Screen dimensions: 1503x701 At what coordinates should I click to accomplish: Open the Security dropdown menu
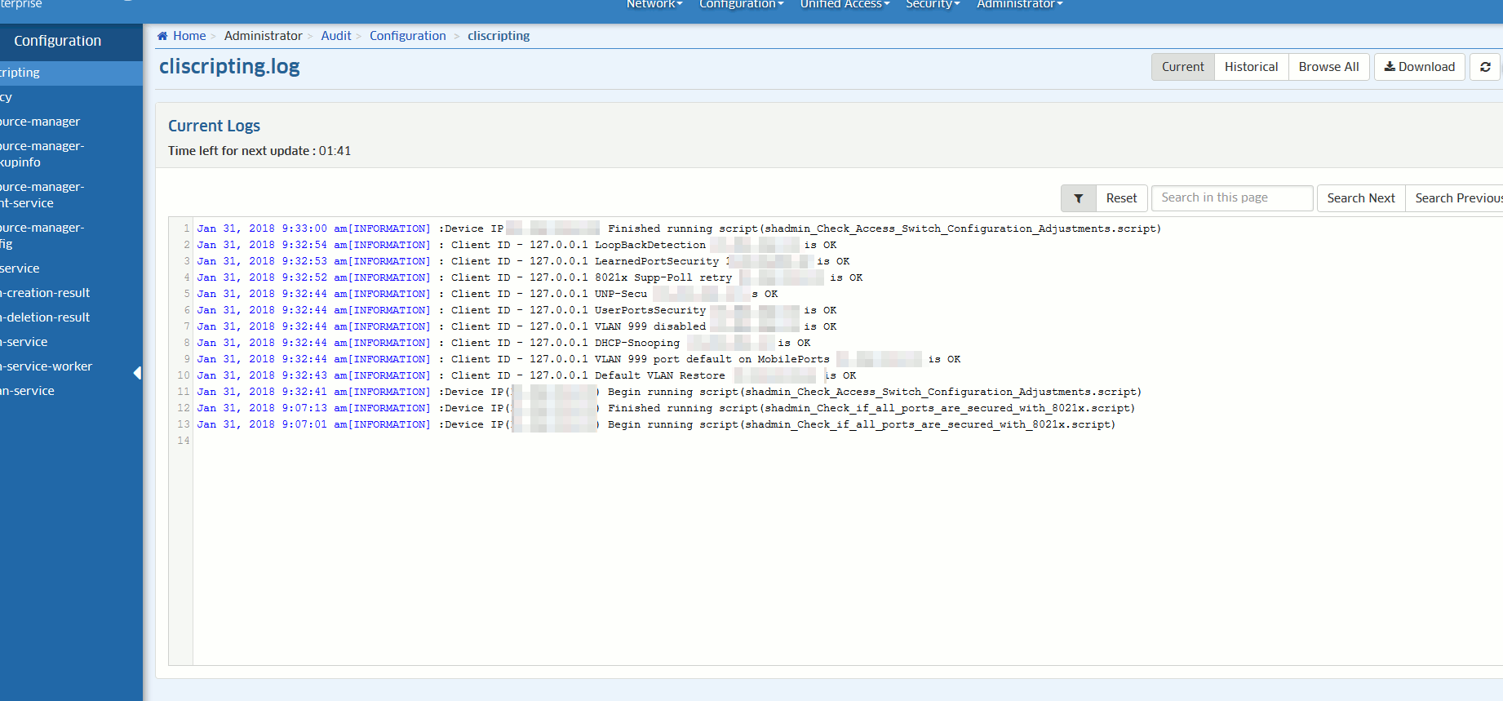tap(932, 5)
